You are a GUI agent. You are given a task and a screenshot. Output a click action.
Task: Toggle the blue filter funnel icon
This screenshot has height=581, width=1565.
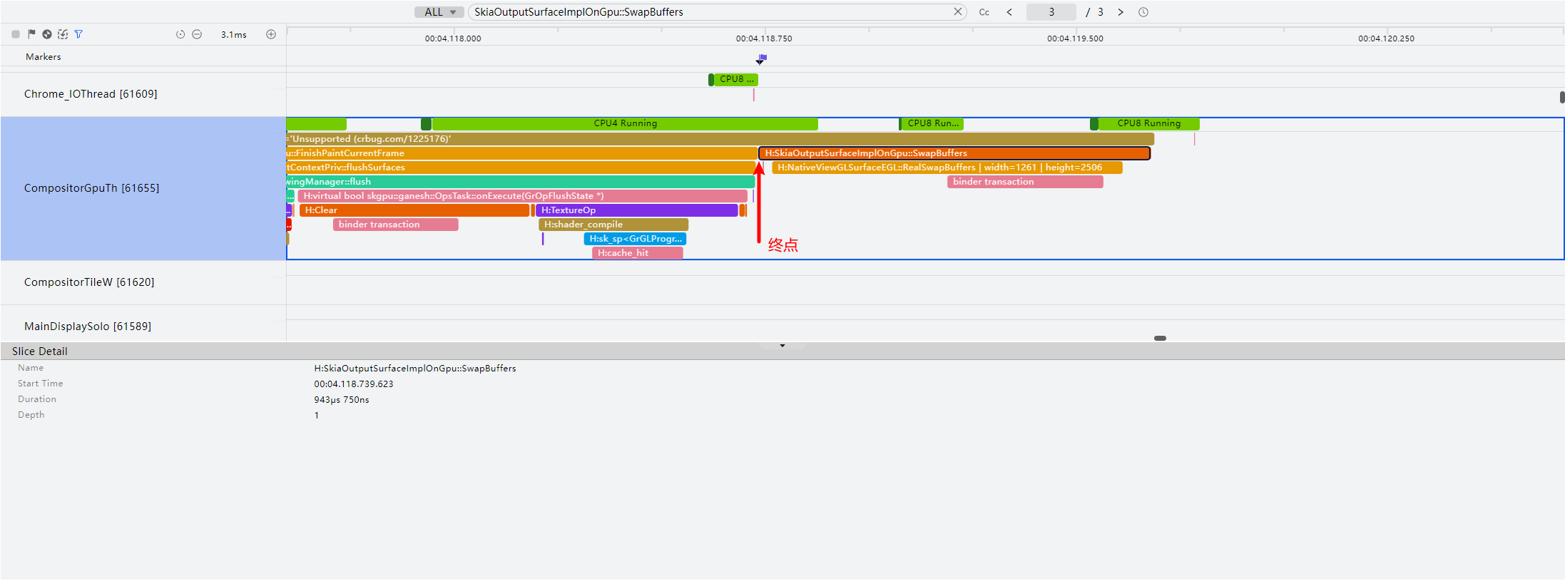(78, 34)
